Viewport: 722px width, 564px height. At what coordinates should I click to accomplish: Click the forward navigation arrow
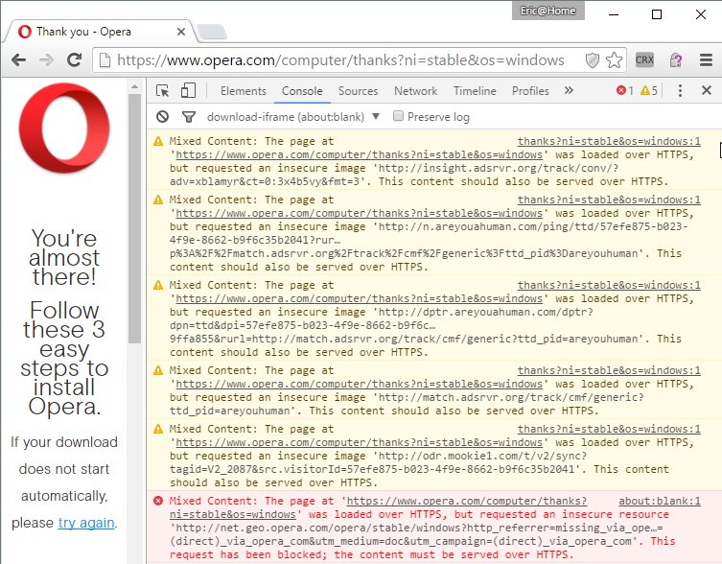tap(46, 59)
